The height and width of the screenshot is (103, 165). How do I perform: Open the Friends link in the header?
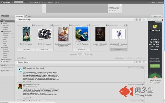[152, 2]
